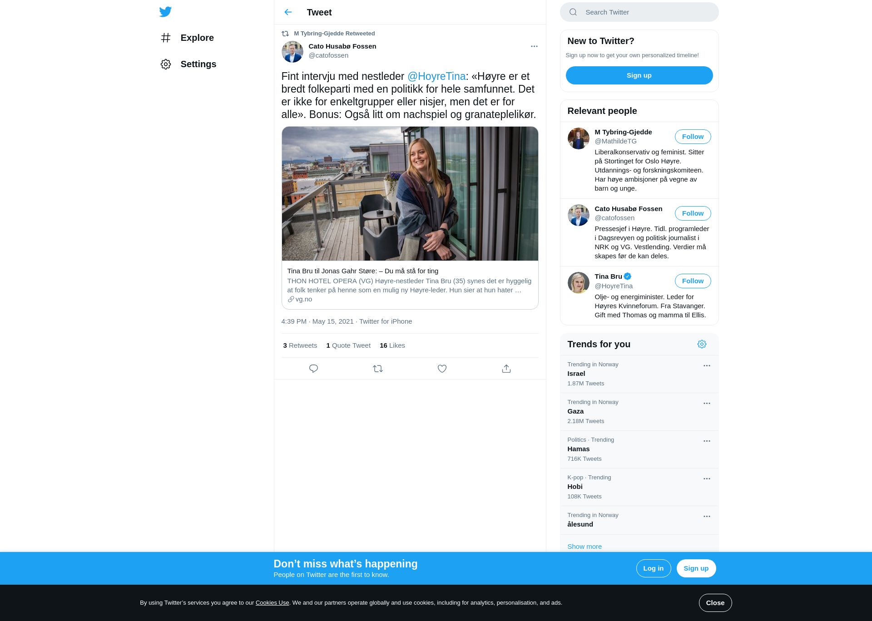The image size is (872, 621).
Task: Open Explore from the sidebar
Action: pos(187,38)
